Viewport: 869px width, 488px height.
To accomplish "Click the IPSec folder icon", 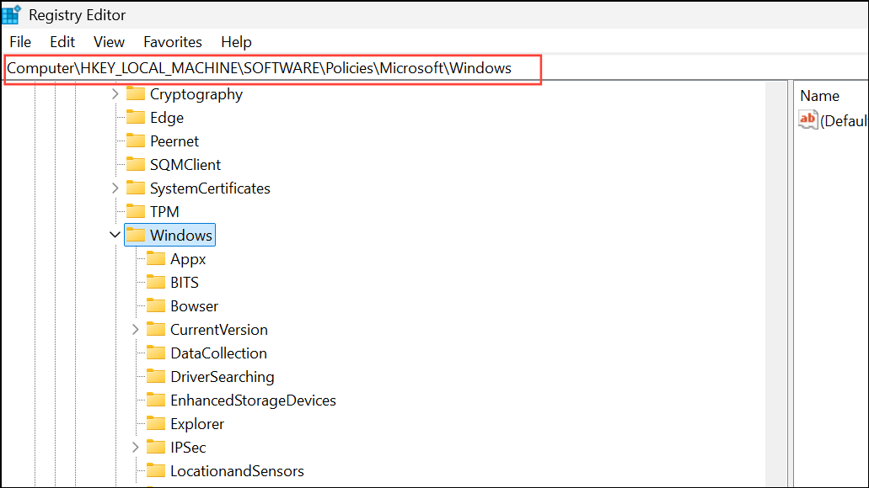I will pos(156,447).
